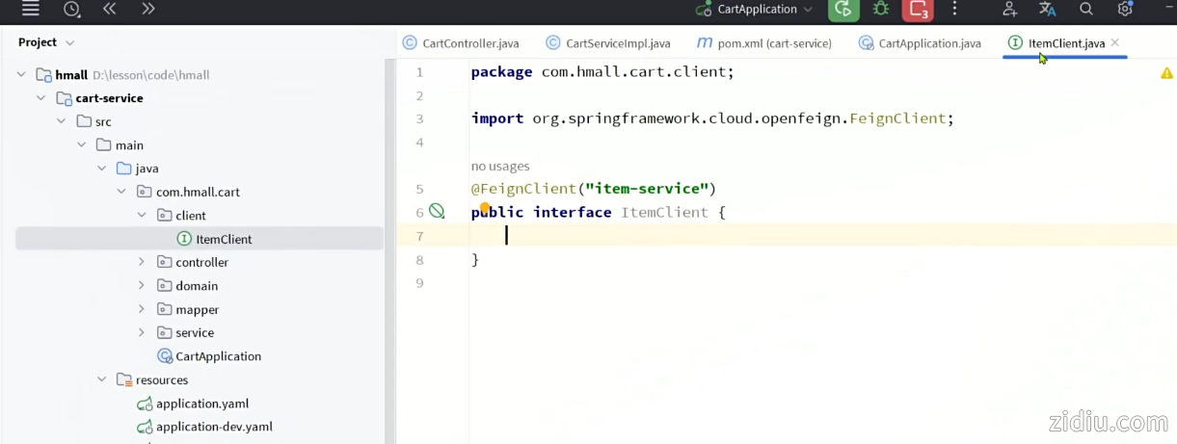
Task: Navigate back with double-left arrows
Action: [x=109, y=9]
